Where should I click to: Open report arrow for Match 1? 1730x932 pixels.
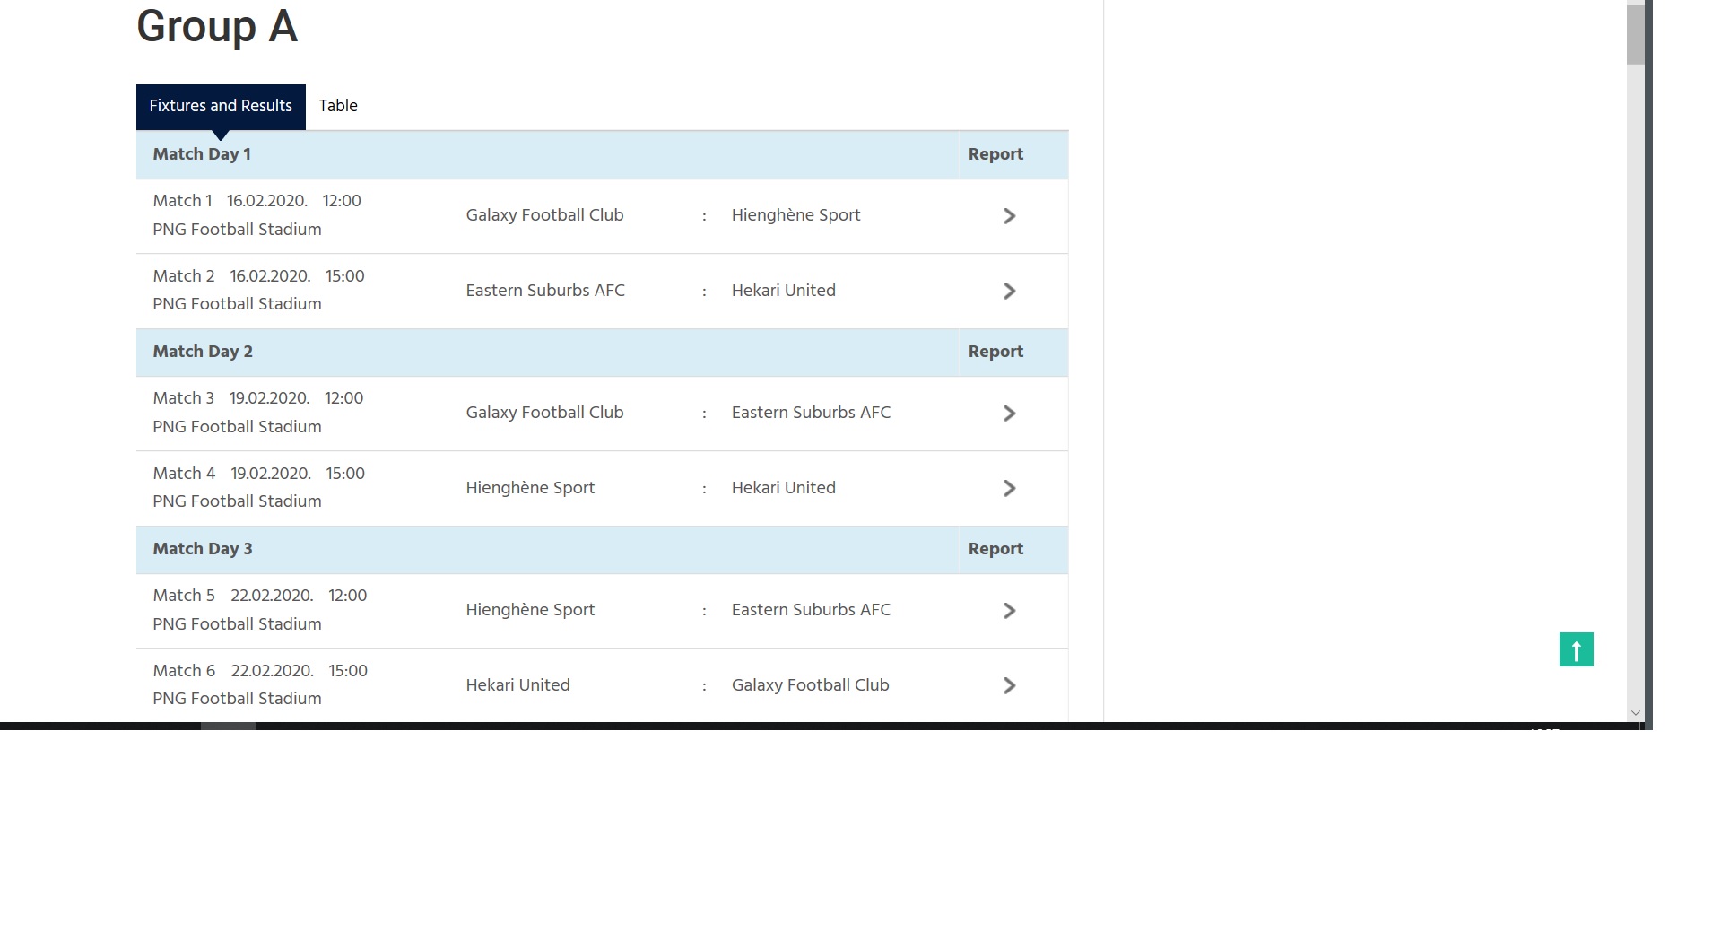pyautogui.click(x=1009, y=216)
